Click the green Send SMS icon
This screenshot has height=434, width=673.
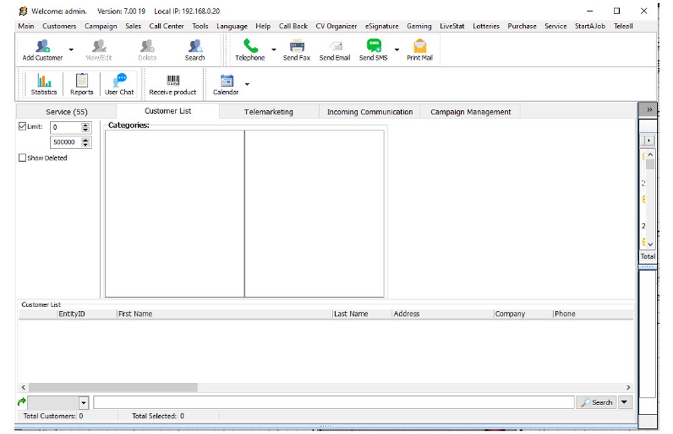coord(373,45)
